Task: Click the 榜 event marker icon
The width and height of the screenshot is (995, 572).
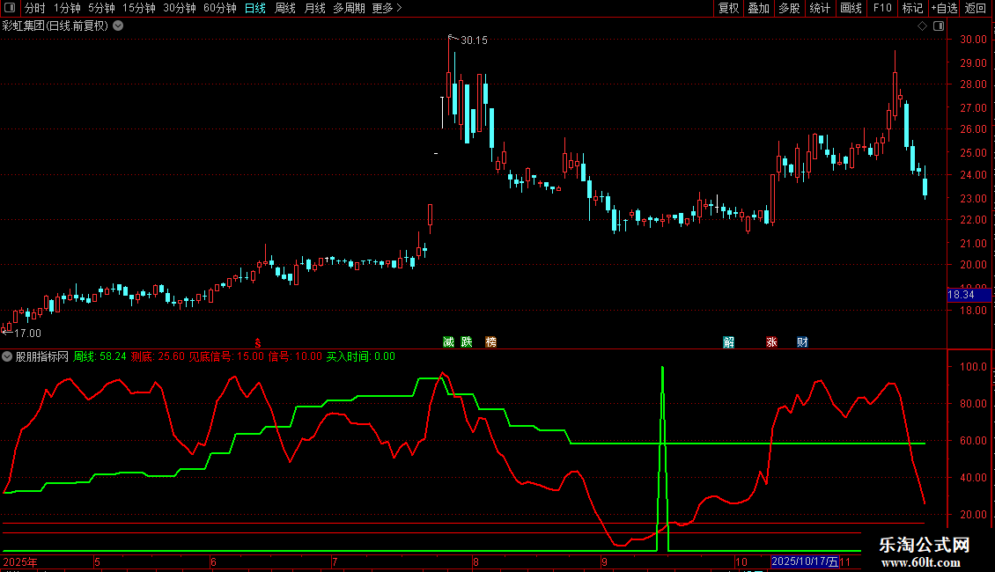Action: click(x=491, y=341)
